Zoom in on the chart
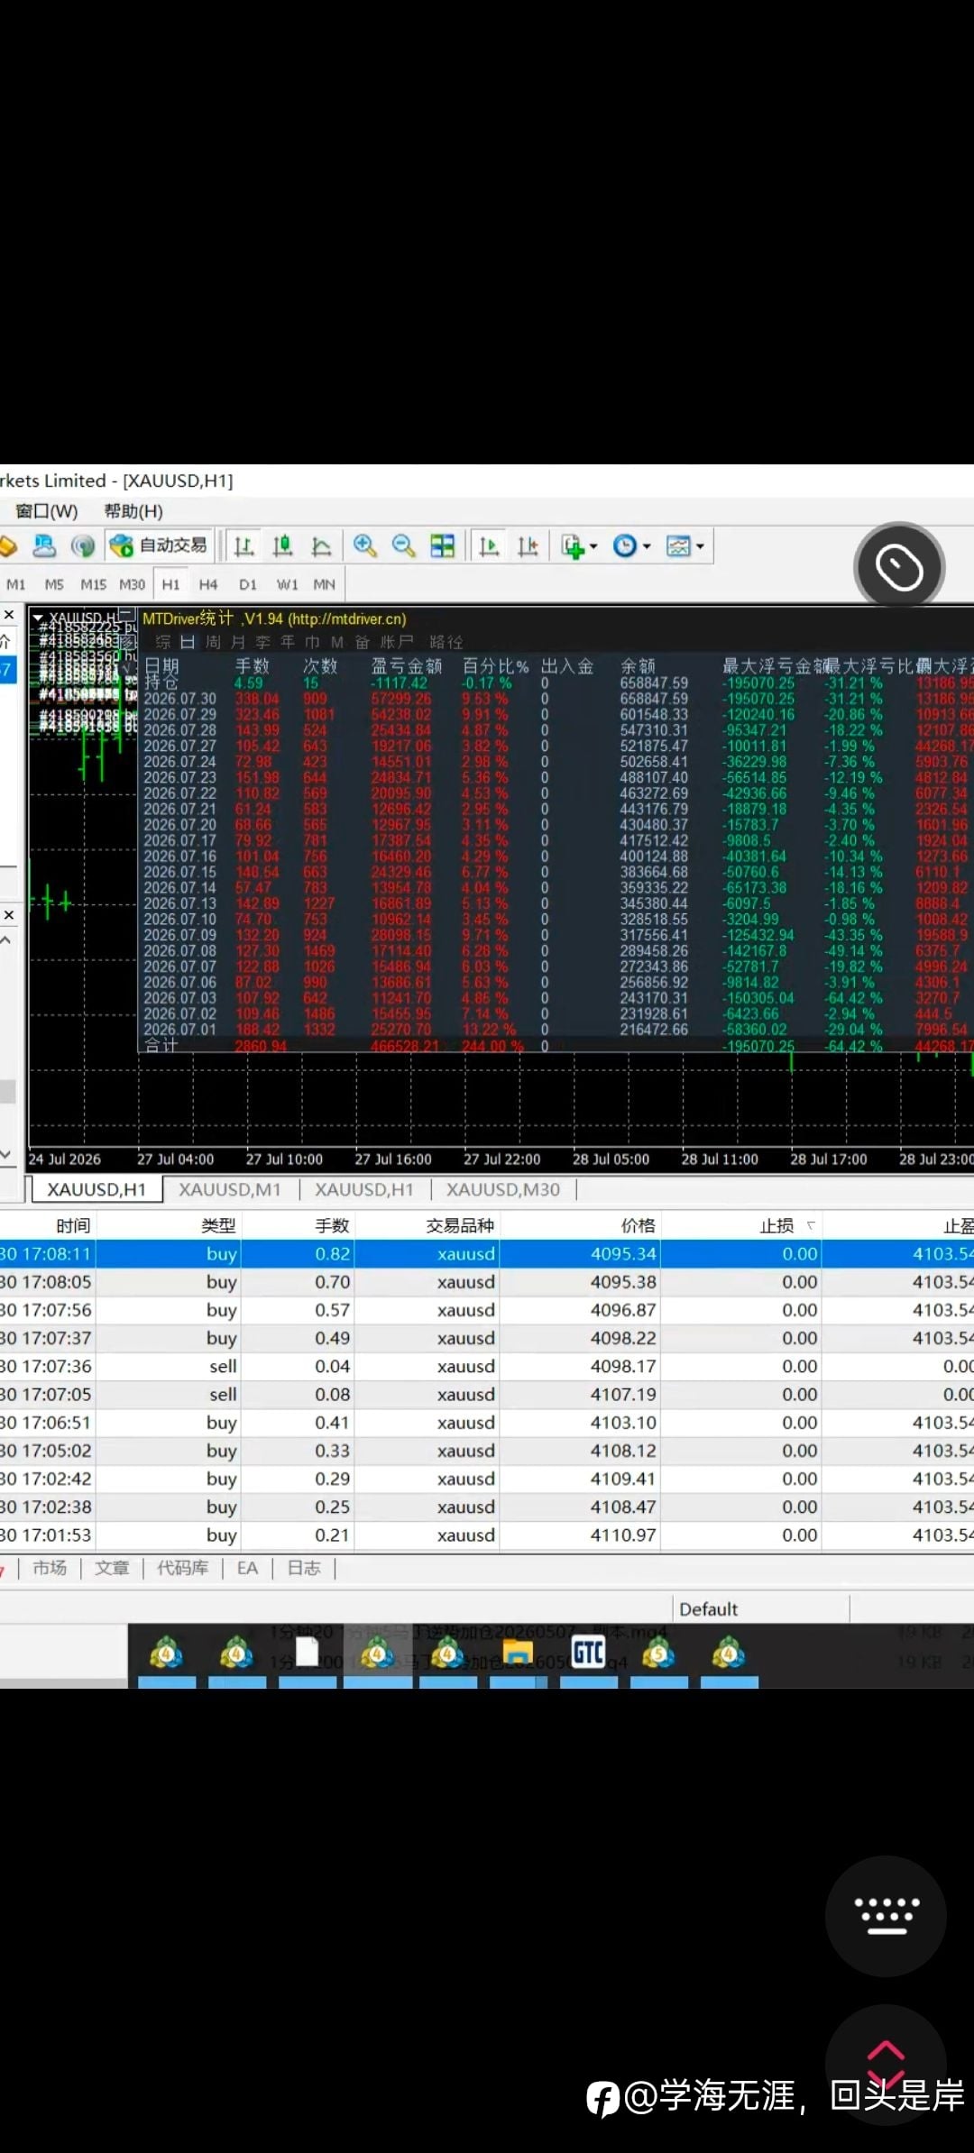This screenshot has height=2153, width=974. (x=364, y=545)
